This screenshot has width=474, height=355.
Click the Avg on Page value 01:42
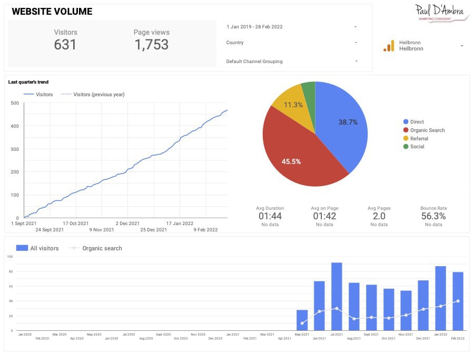pos(324,216)
